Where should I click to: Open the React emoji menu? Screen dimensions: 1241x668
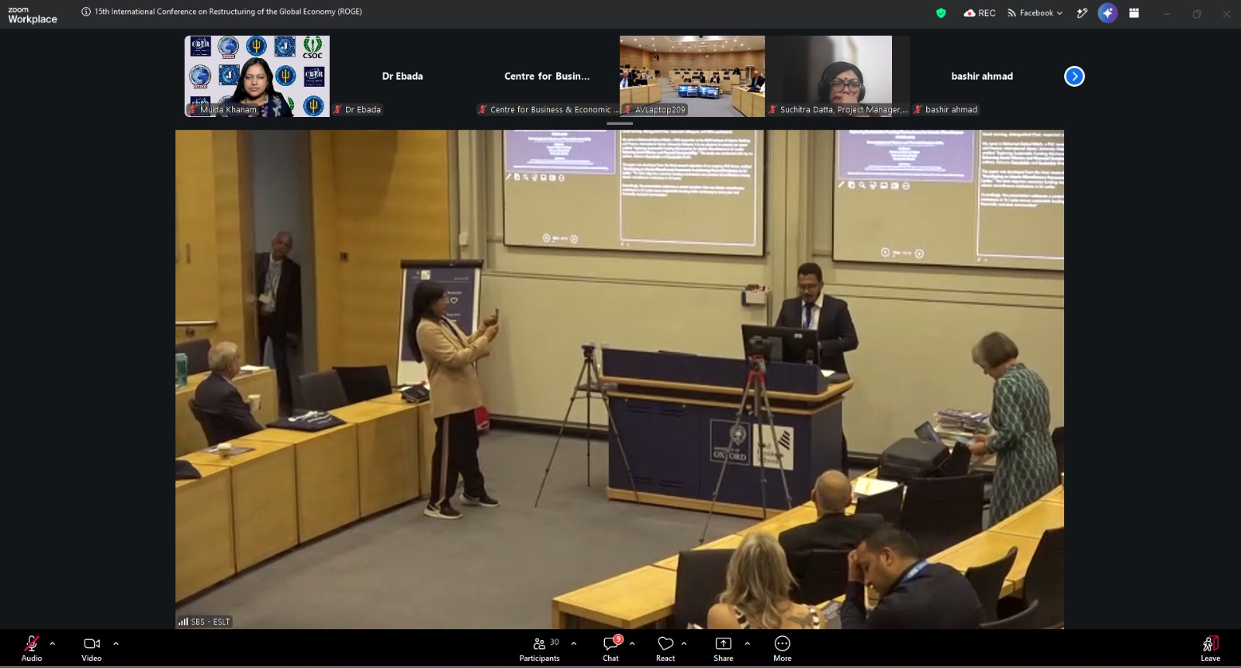tap(665, 649)
